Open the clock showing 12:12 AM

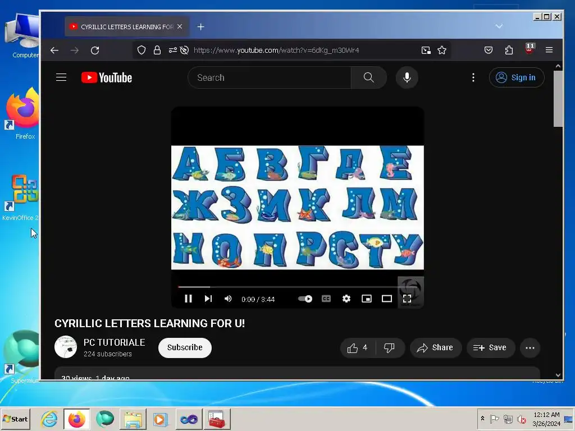click(546, 419)
